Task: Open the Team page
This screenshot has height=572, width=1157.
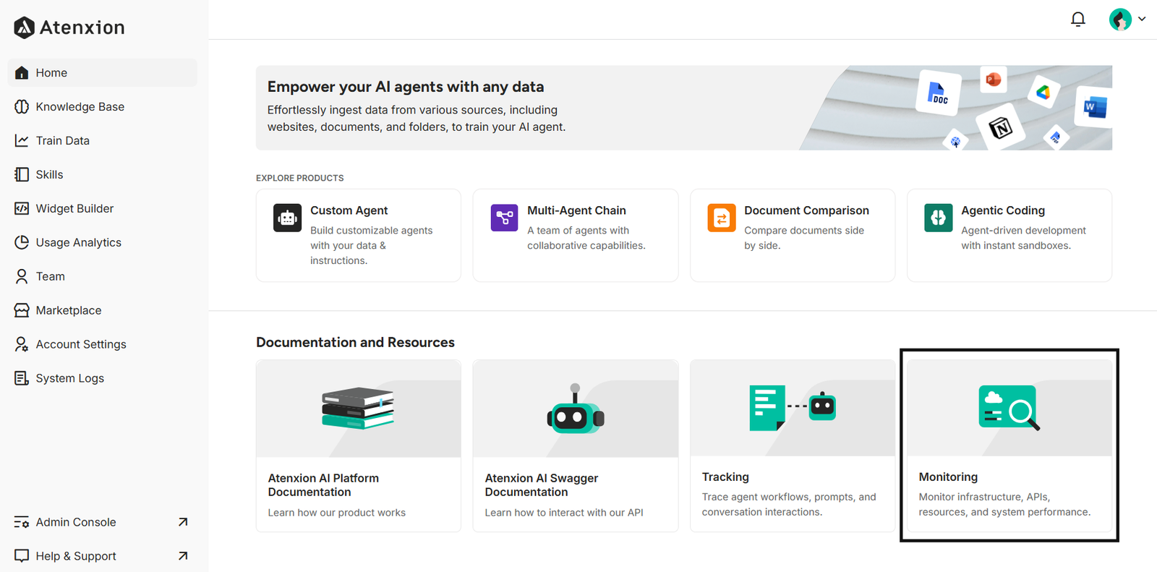Action: click(102, 276)
